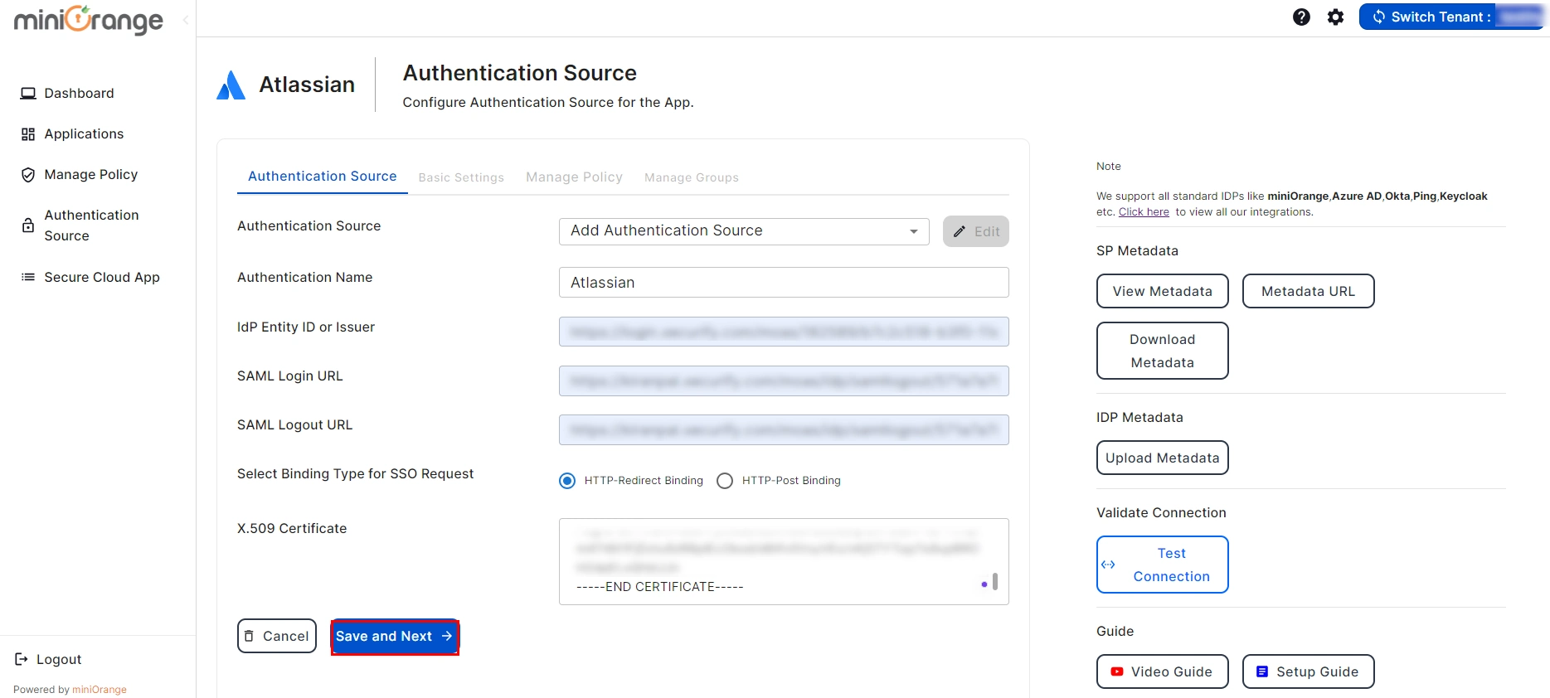Click the Atlassian logo icon

click(x=231, y=85)
